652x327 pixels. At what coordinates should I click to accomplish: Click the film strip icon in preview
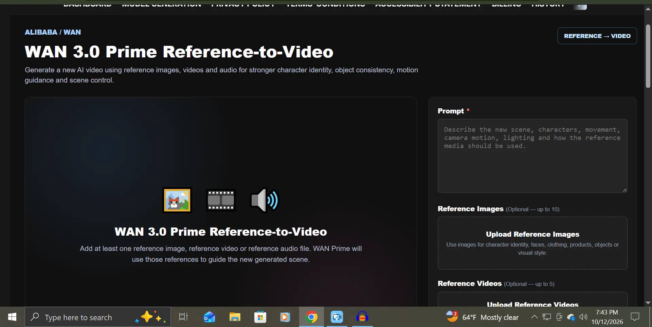[x=221, y=200]
